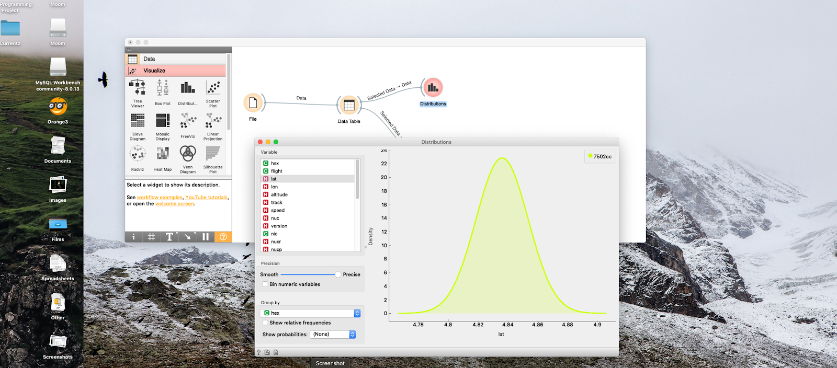Image resolution: width=837 pixels, height=368 pixels.
Task: Select the Venn Diagram widget
Action: point(188,159)
